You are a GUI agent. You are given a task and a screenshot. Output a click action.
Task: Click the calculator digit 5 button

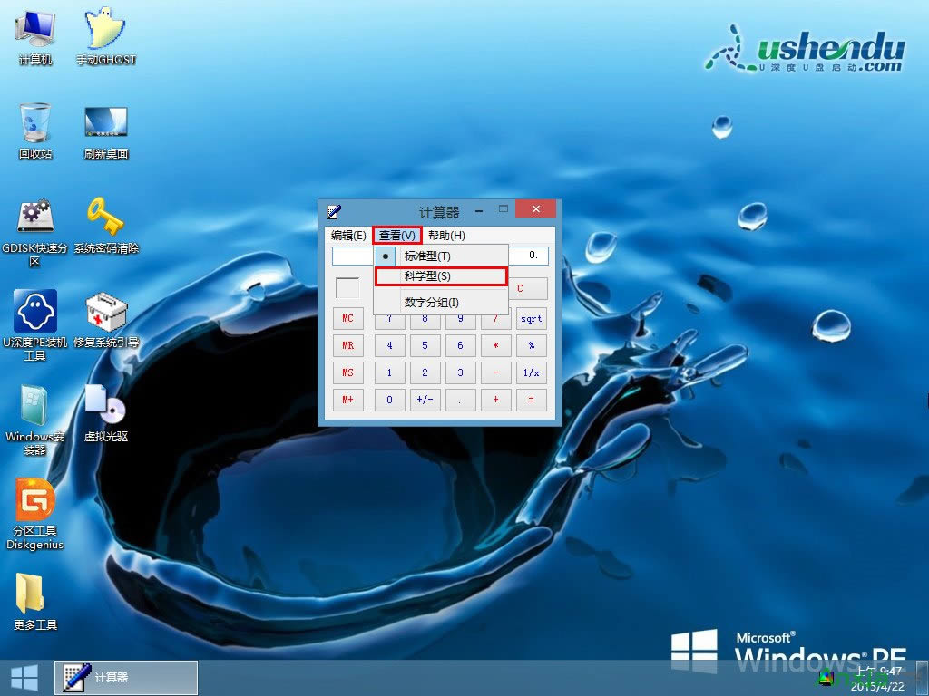click(425, 345)
